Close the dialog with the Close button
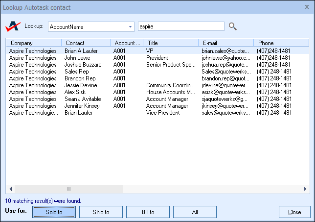The image size is (315, 222). click(294, 212)
